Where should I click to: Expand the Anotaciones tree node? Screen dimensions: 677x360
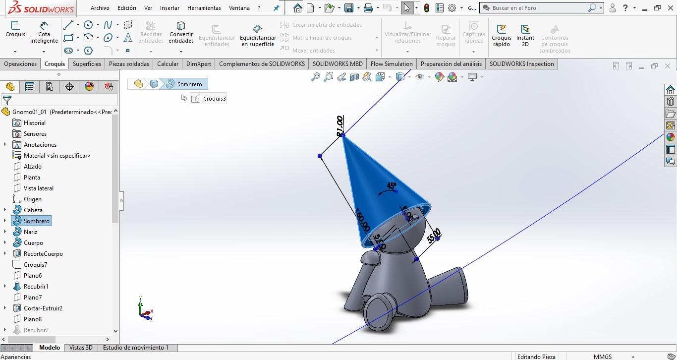coord(5,145)
